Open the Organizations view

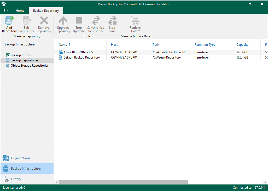click(x=27, y=158)
